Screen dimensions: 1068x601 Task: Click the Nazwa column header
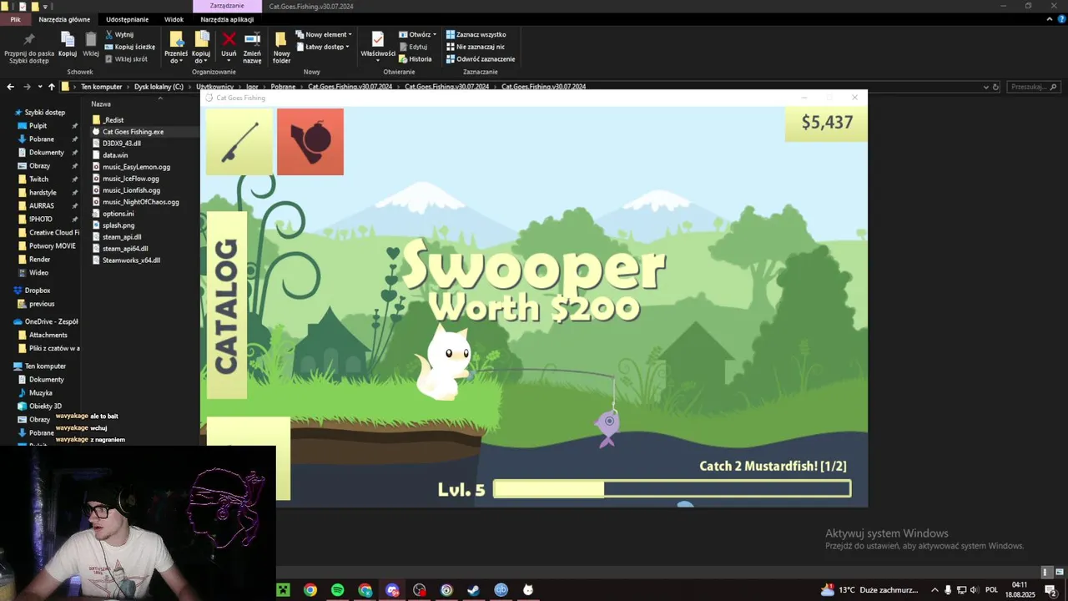click(101, 104)
